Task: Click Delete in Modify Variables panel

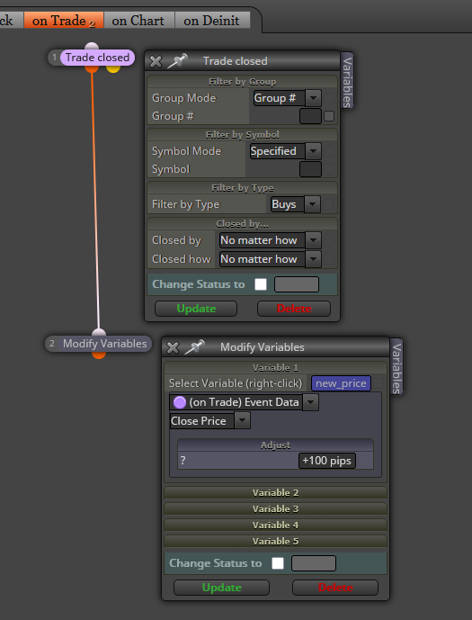Action: coord(335,588)
